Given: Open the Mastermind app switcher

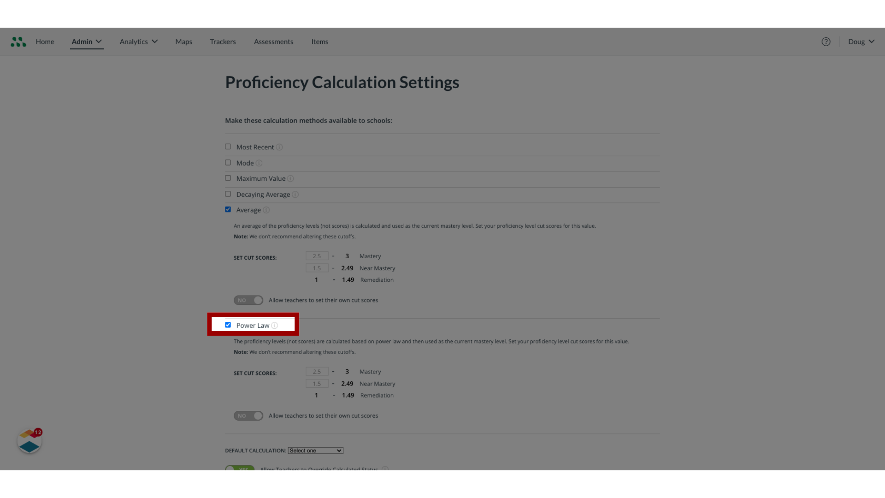Looking at the screenshot, I should pyautogui.click(x=18, y=41).
